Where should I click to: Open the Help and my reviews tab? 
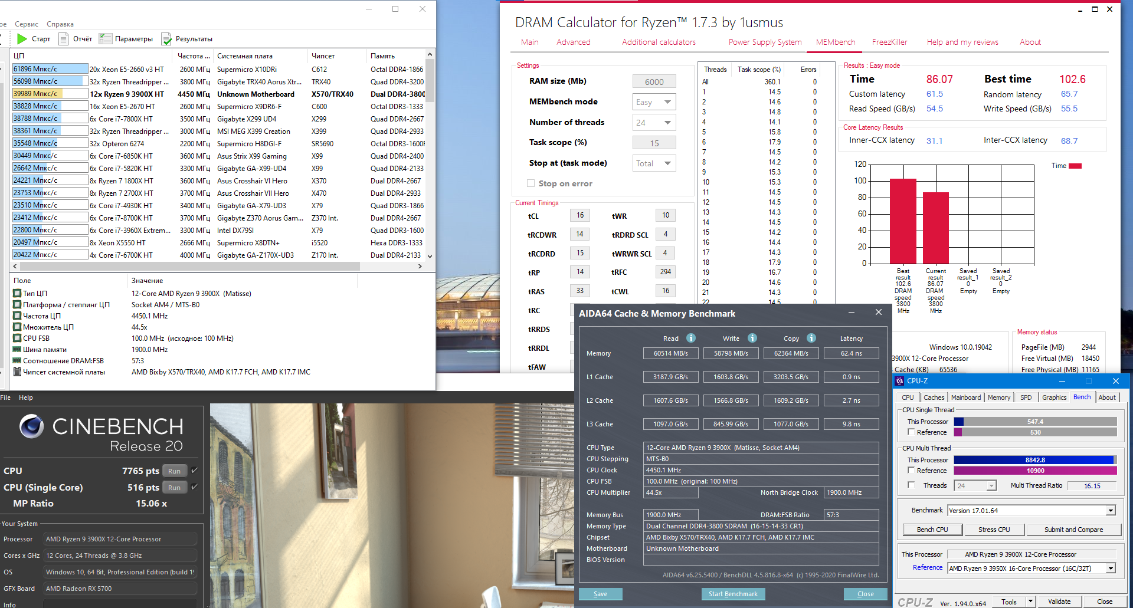tap(962, 42)
